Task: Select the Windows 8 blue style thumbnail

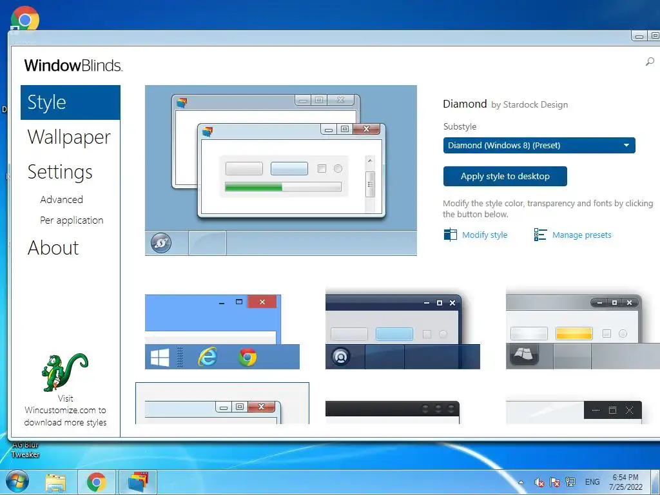Action: point(222,332)
